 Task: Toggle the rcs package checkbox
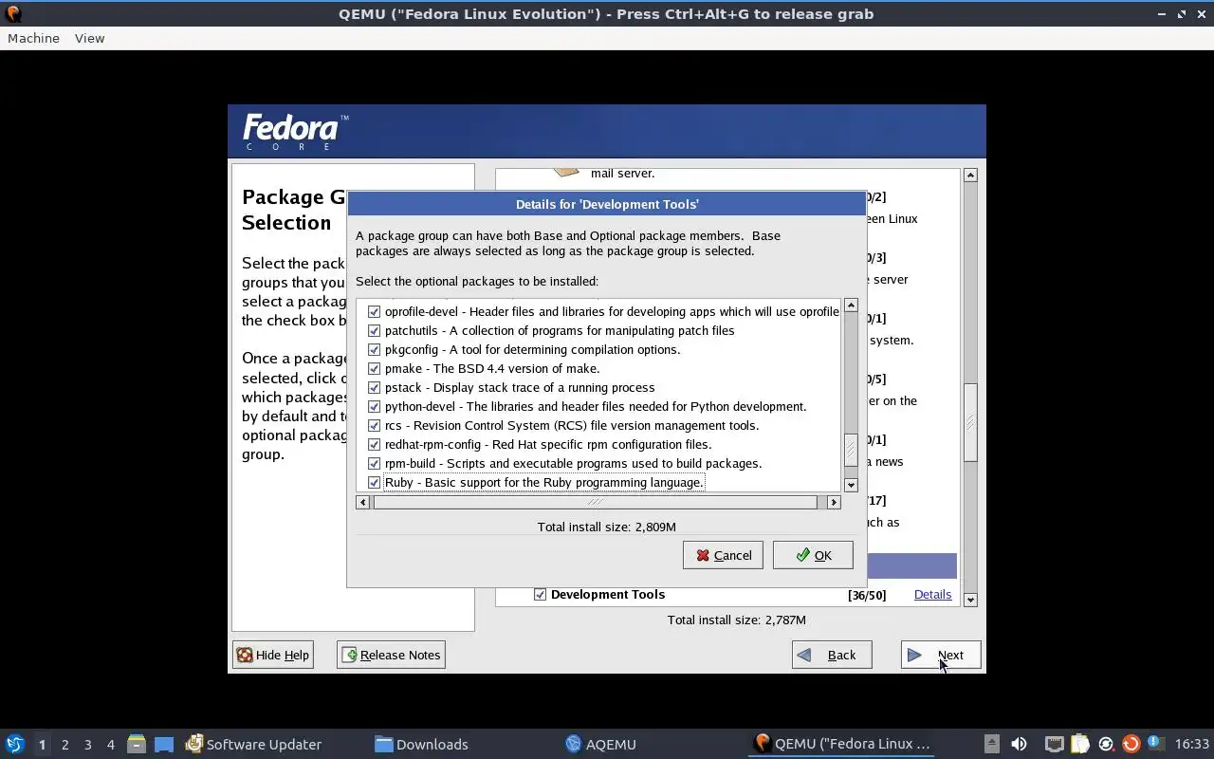click(x=374, y=425)
